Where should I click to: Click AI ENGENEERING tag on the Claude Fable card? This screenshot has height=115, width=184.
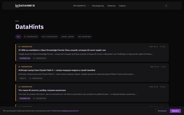point(36,78)
